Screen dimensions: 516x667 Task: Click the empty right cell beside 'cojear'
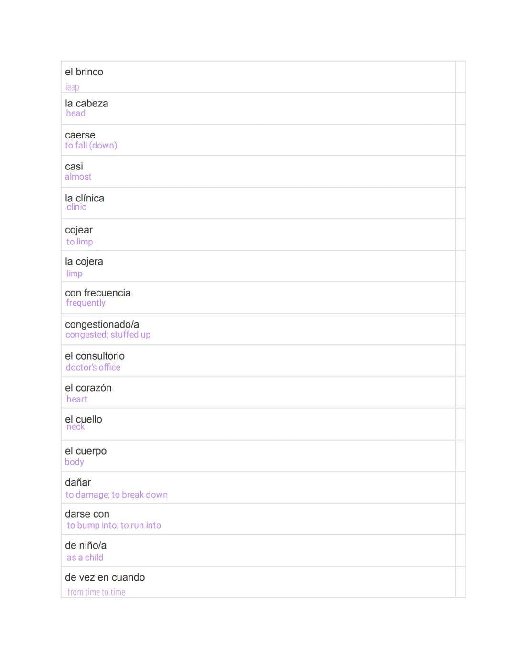coord(461,235)
